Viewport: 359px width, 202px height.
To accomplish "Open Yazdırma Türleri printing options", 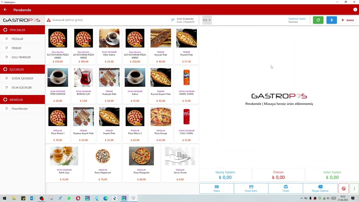I will click(297, 20).
